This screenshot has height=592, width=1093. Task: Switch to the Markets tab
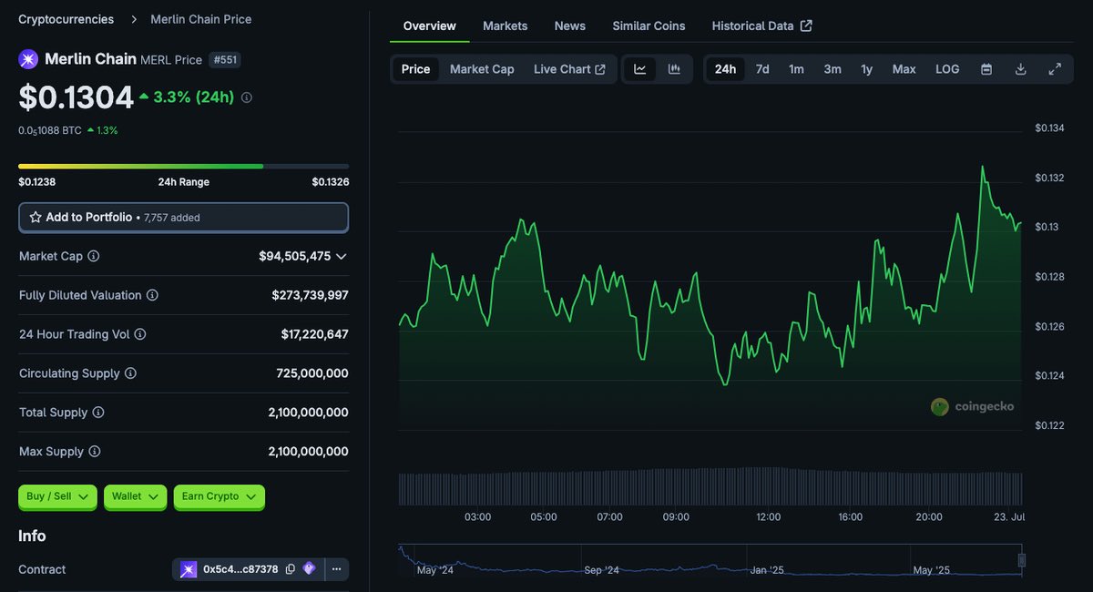[506, 26]
